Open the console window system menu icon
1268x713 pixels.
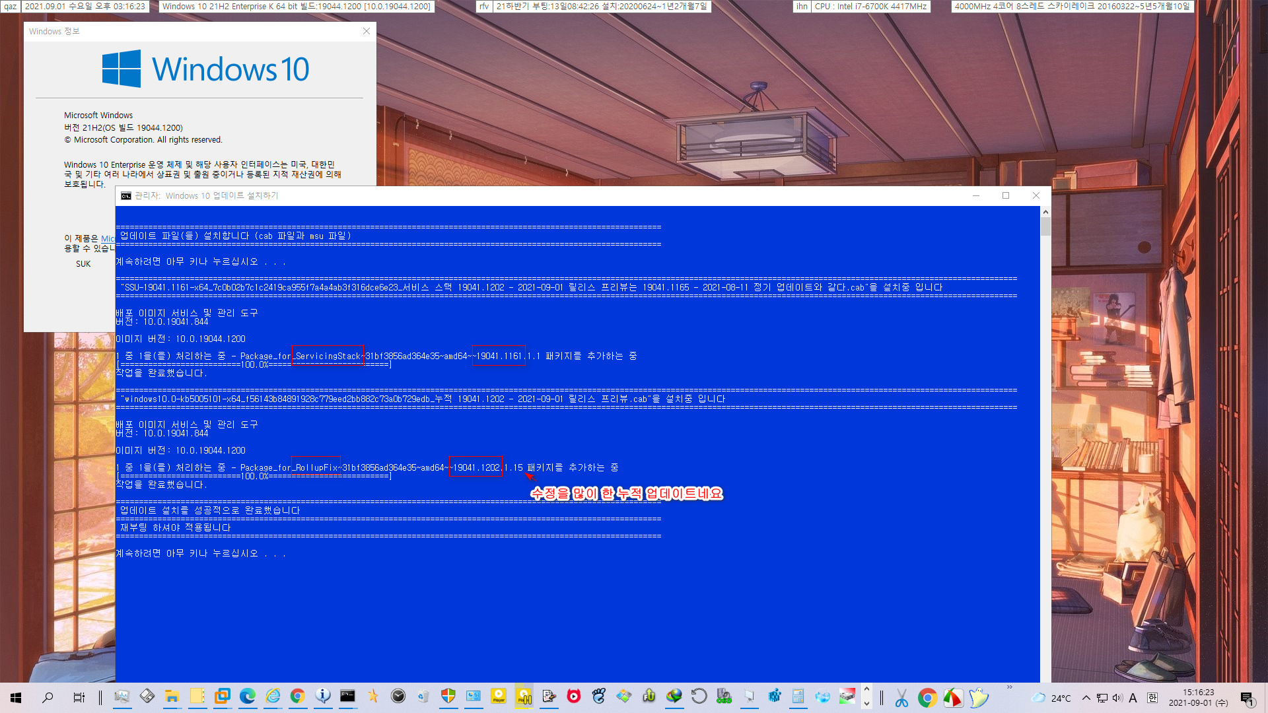(126, 196)
